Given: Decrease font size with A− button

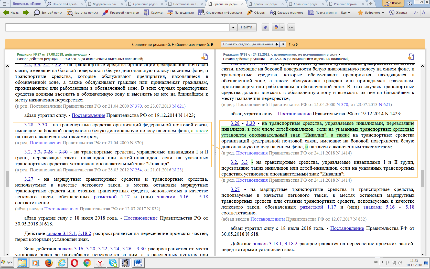Looking at the screenshot, I should pyautogui.click(x=416, y=13).
